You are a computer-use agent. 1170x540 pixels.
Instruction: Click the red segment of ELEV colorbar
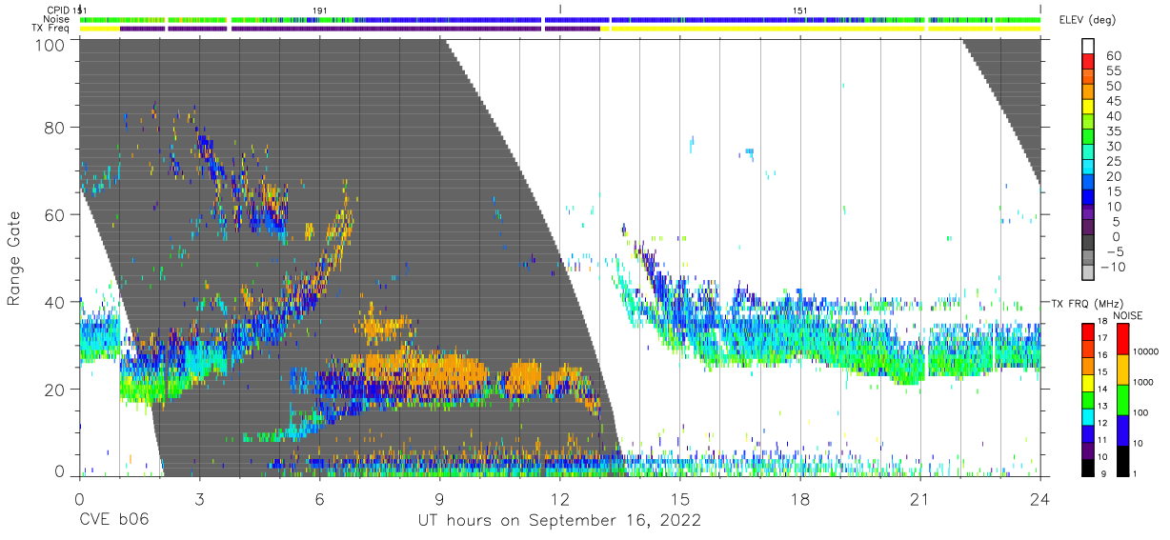pos(1089,62)
